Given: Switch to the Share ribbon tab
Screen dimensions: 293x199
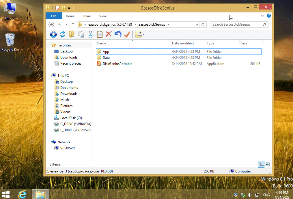Looking at the screenshot, I should (x=87, y=16).
